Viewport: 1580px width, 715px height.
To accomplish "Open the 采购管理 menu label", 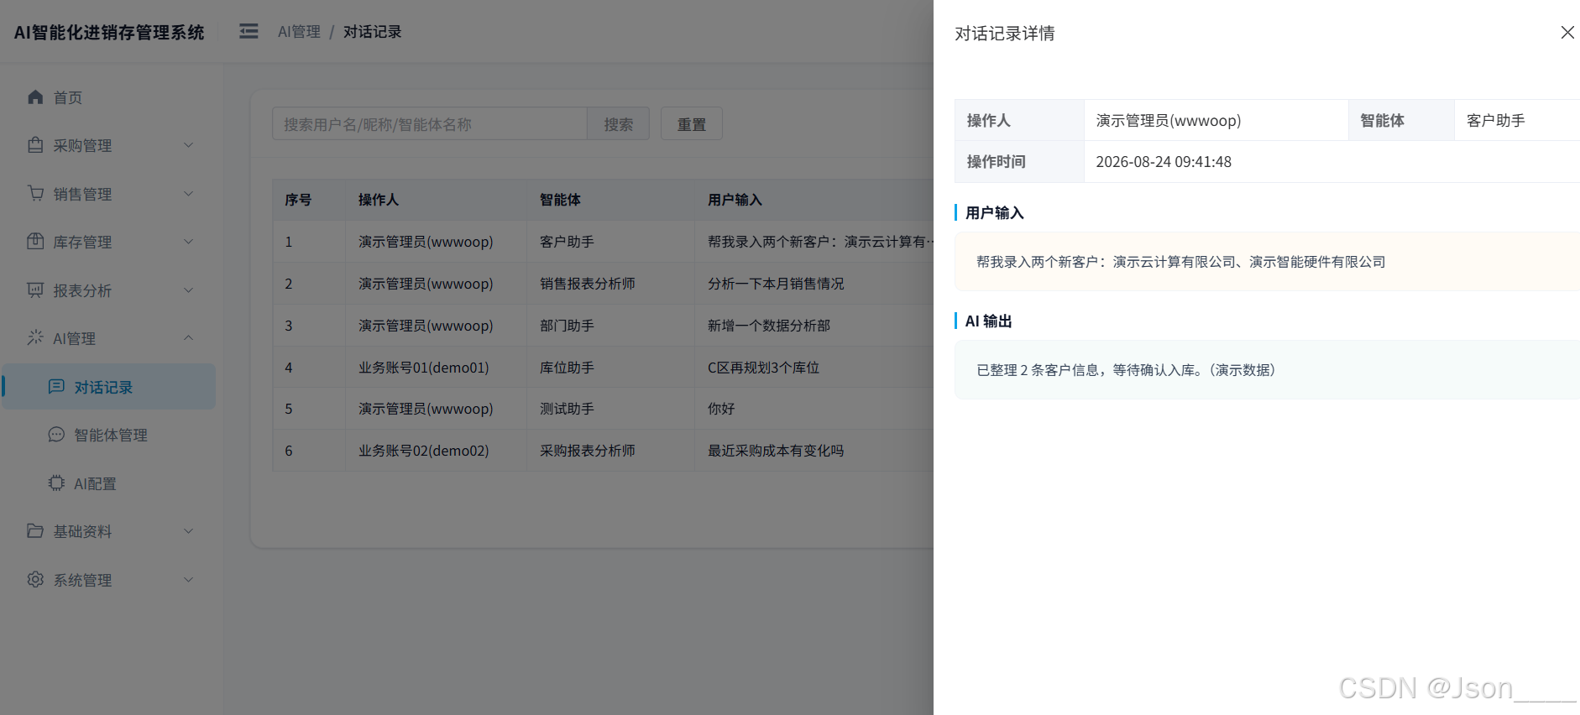I will (82, 146).
